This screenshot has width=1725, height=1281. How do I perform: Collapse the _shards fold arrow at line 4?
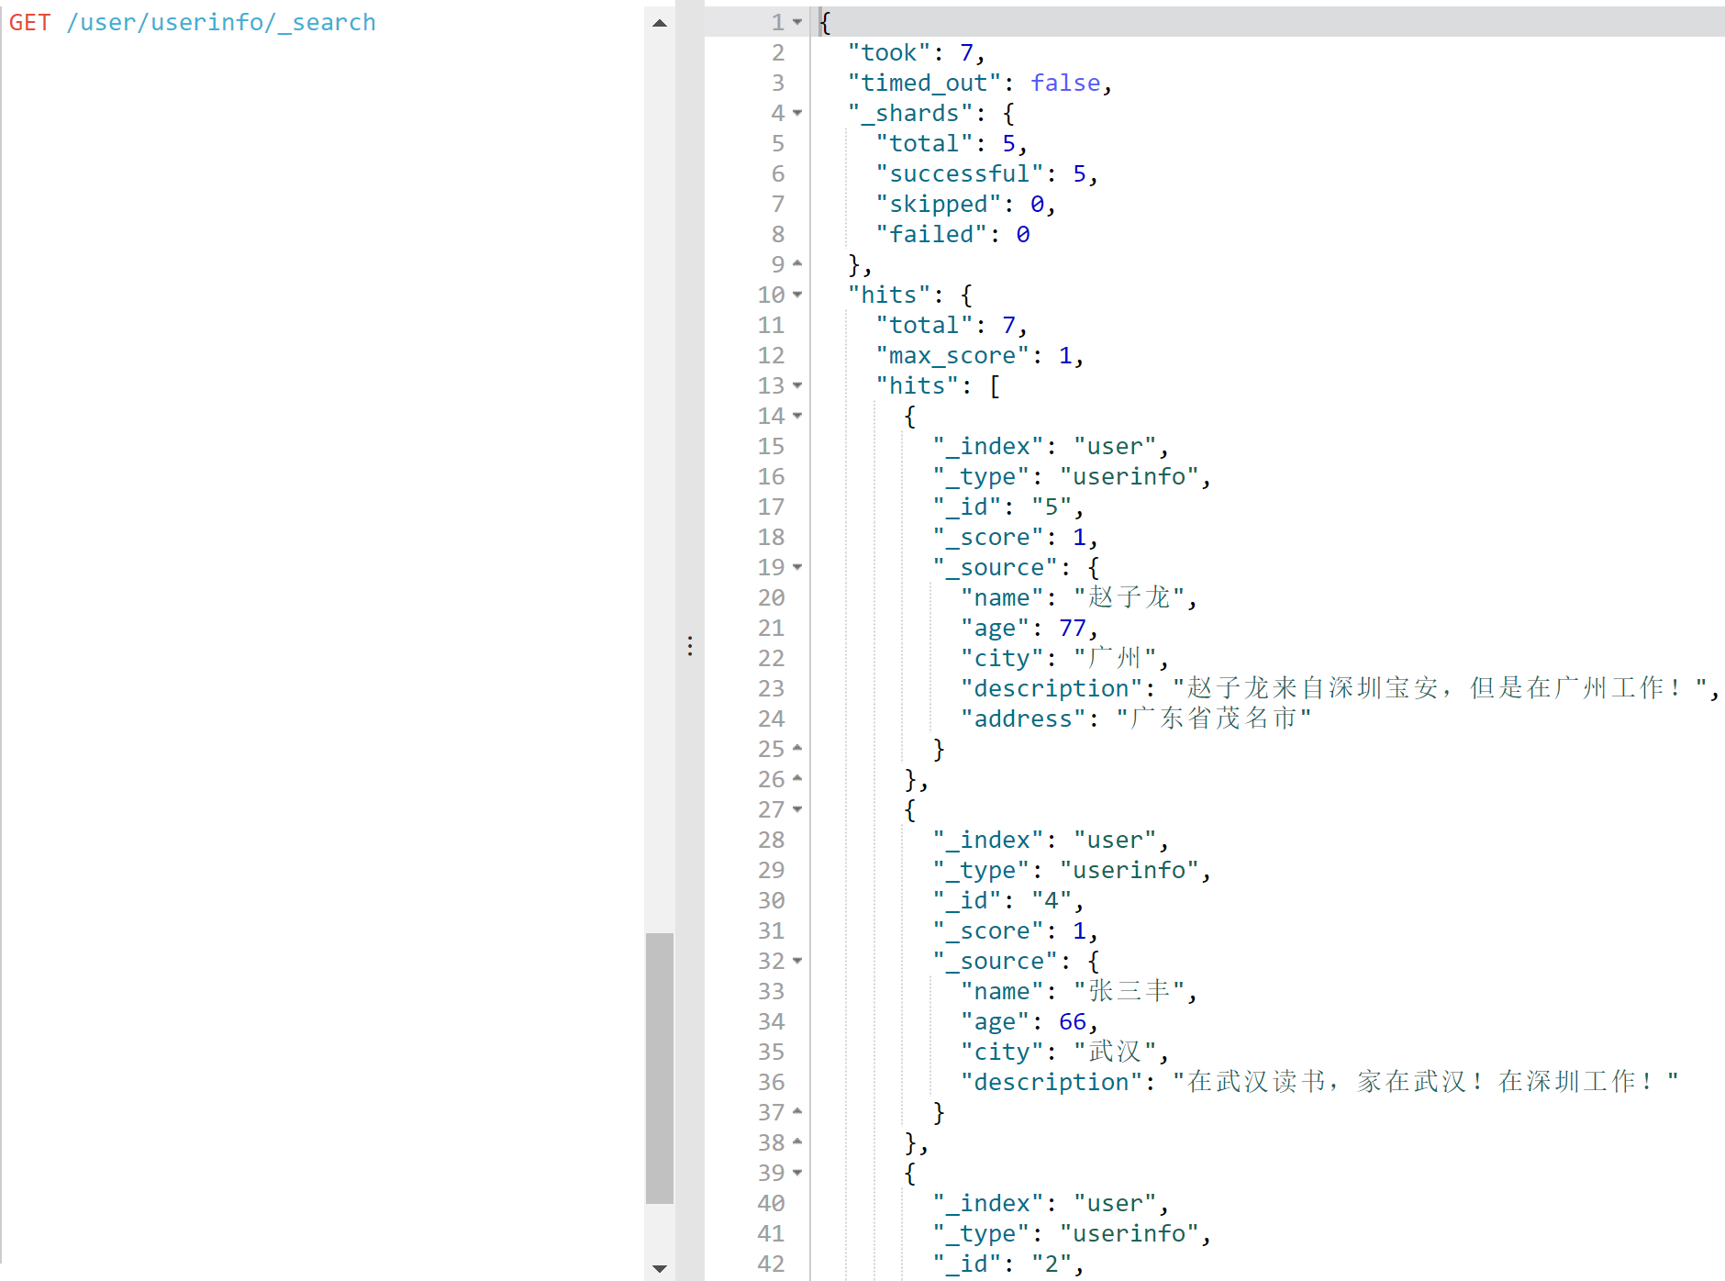[x=797, y=113]
